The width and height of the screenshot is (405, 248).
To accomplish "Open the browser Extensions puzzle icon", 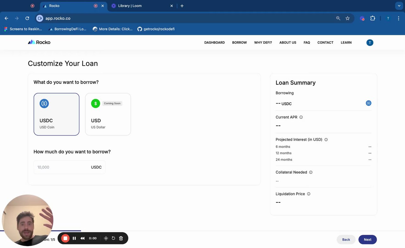I will click(x=373, y=18).
